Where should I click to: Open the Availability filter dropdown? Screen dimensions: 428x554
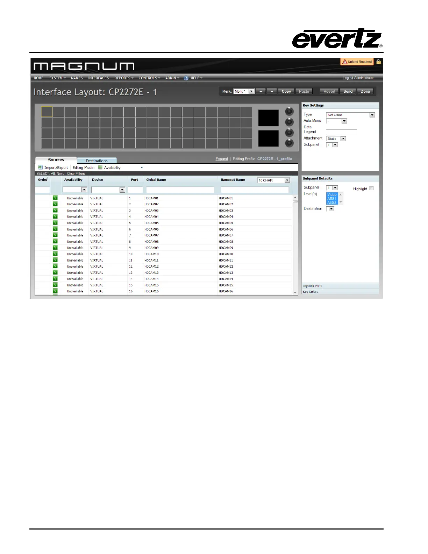pos(75,190)
